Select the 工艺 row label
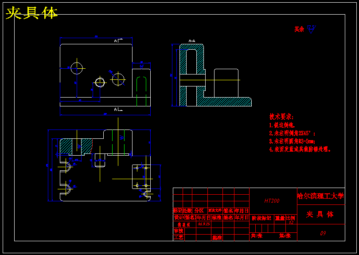 point(178,237)
